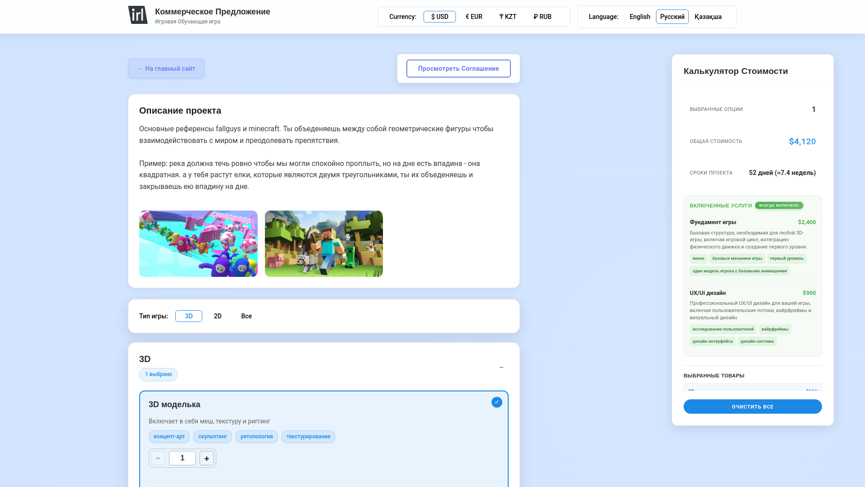Click the irl logo icon

(x=138, y=15)
